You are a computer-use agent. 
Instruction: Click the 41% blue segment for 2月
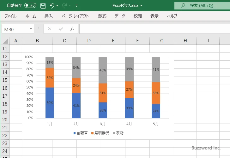(76, 106)
